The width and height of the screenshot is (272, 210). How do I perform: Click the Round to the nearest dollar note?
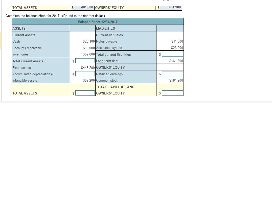[83, 16]
